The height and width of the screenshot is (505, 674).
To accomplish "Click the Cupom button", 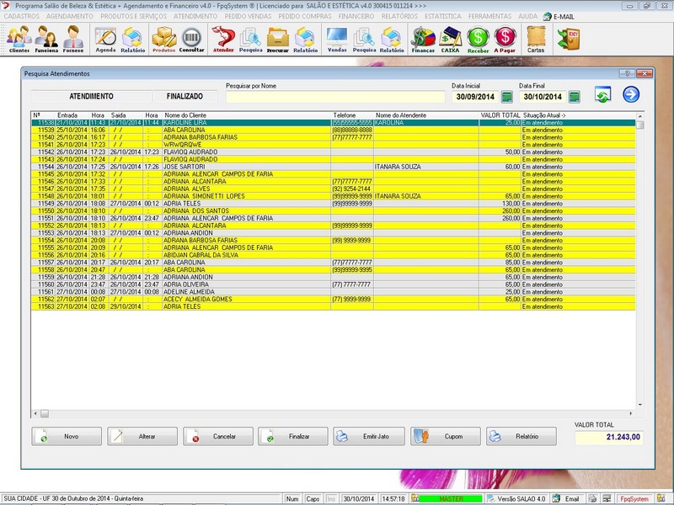I will pos(446,436).
